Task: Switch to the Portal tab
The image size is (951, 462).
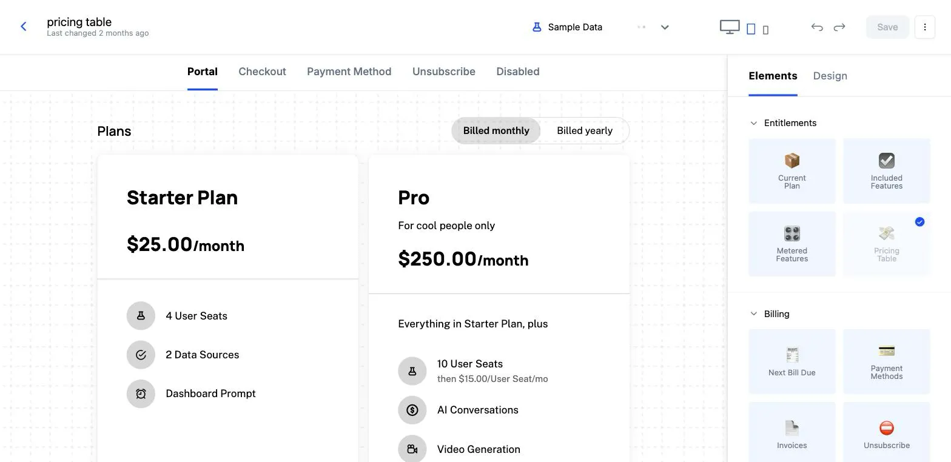Action: coord(203,72)
